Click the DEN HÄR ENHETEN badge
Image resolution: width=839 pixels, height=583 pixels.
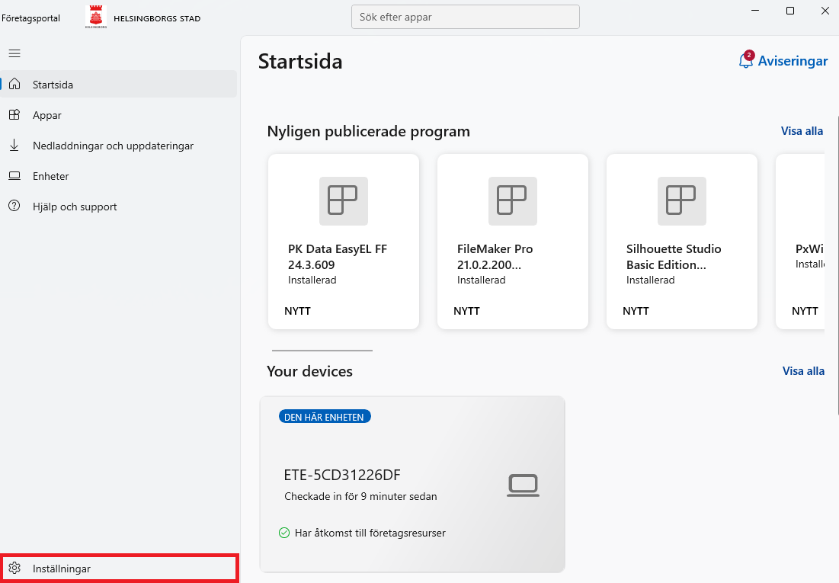(325, 417)
